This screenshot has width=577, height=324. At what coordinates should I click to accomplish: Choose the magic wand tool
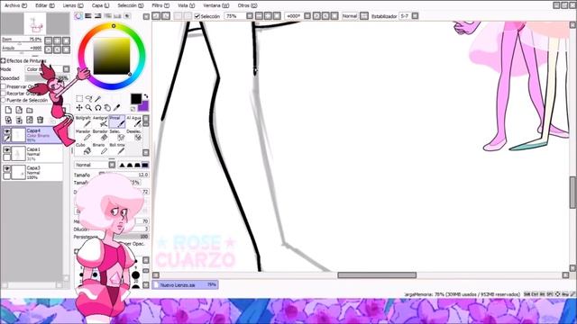tap(98, 98)
